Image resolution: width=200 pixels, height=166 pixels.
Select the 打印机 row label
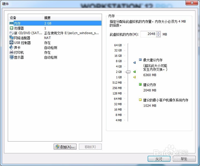click(19, 52)
